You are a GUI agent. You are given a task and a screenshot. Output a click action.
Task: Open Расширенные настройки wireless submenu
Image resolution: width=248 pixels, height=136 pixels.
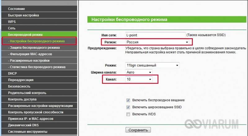pos(39,60)
